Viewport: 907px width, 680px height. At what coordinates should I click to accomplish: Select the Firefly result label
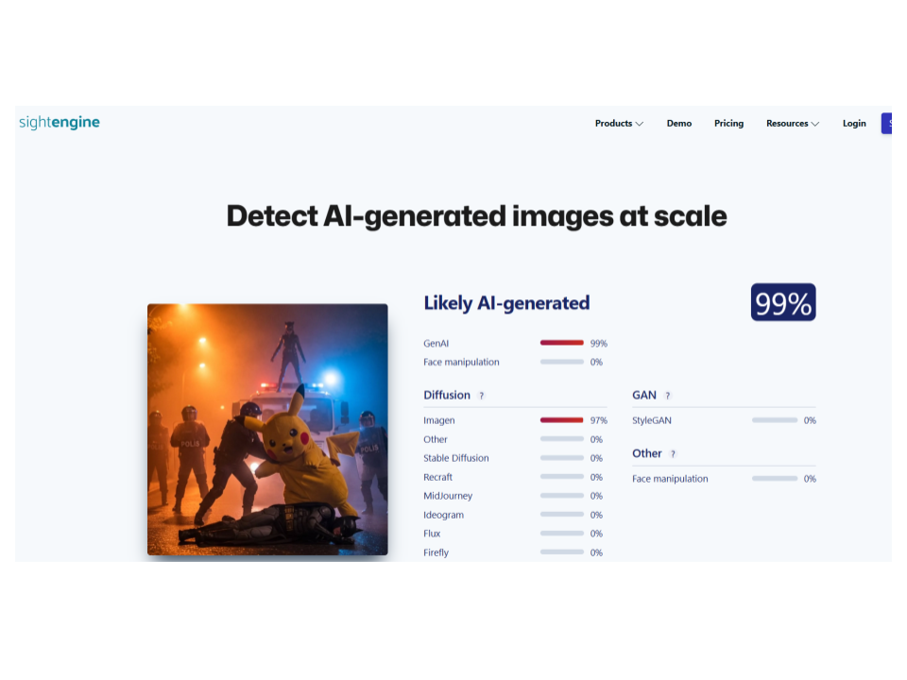(436, 552)
